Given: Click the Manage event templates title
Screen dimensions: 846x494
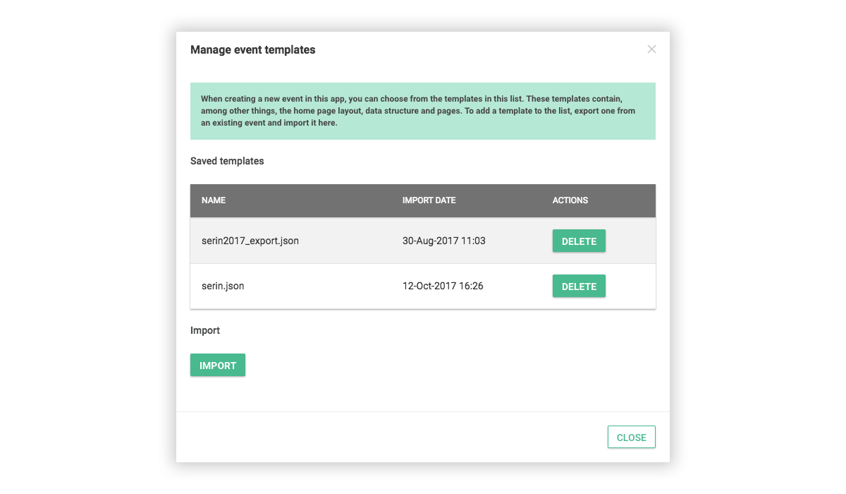Looking at the screenshot, I should [x=253, y=50].
